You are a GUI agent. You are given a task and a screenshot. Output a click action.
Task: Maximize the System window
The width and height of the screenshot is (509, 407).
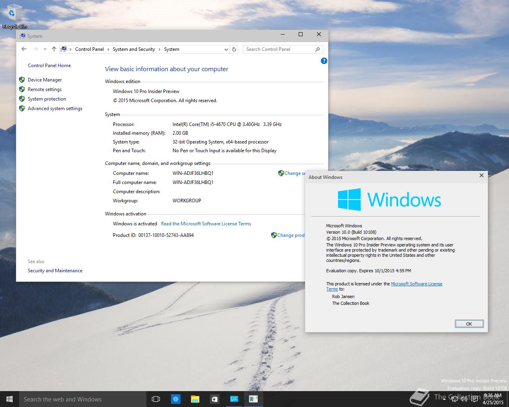point(301,35)
